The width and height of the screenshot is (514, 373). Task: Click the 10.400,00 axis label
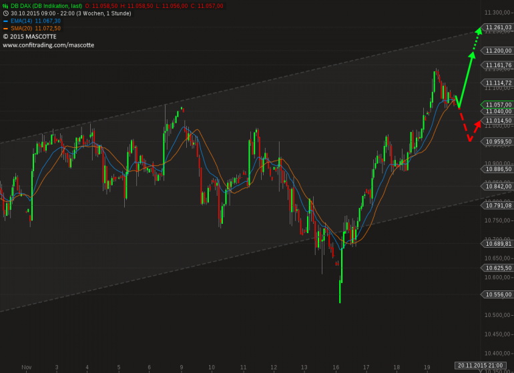tap(497, 353)
